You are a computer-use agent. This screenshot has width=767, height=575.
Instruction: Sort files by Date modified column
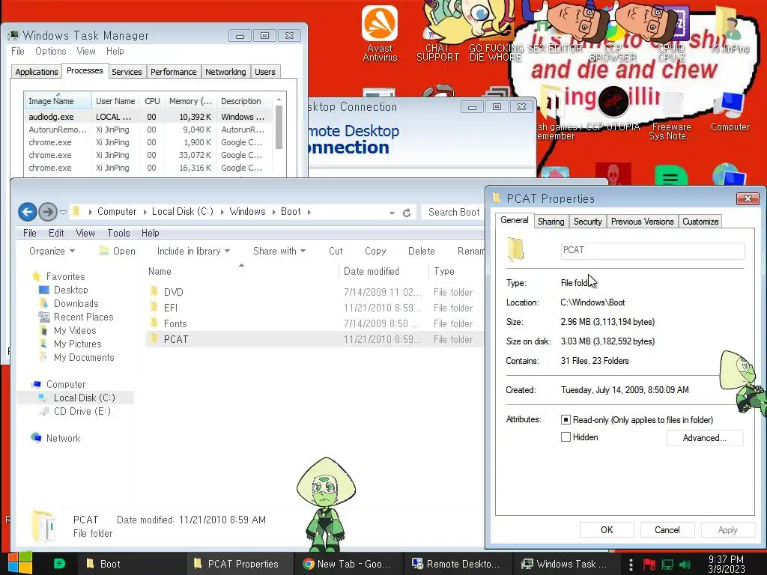[x=383, y=271]
